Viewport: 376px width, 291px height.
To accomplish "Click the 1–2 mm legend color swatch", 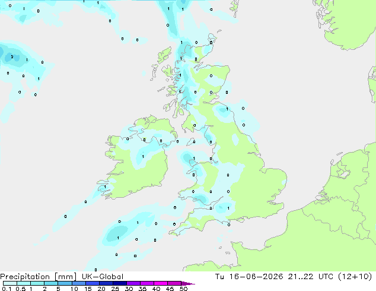I will click(37, 283).
